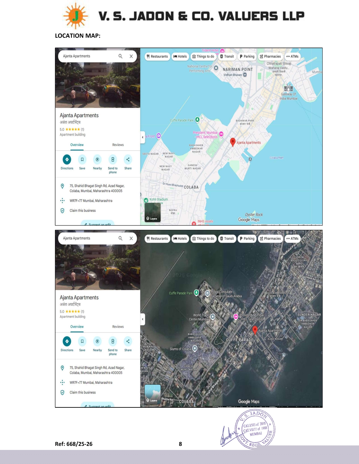Select the Restaurants chip above the road map
The image size is (359, 464).
157,57
